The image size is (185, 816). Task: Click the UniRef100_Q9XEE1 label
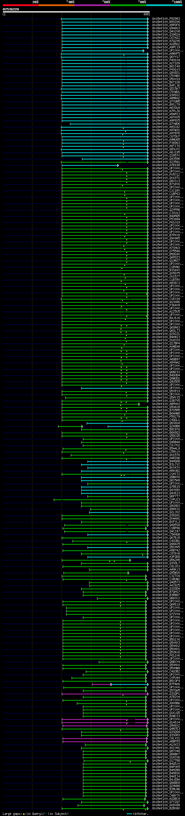[x=166, y=73]
